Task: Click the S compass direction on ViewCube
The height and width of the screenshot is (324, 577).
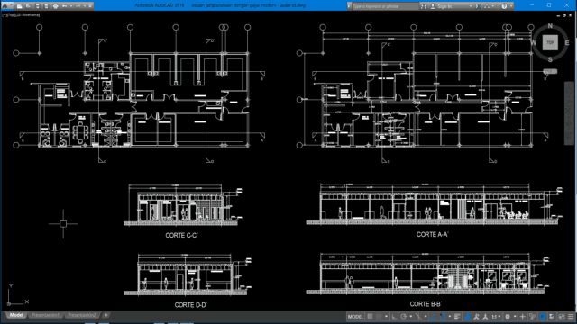Action: point(550,59)
